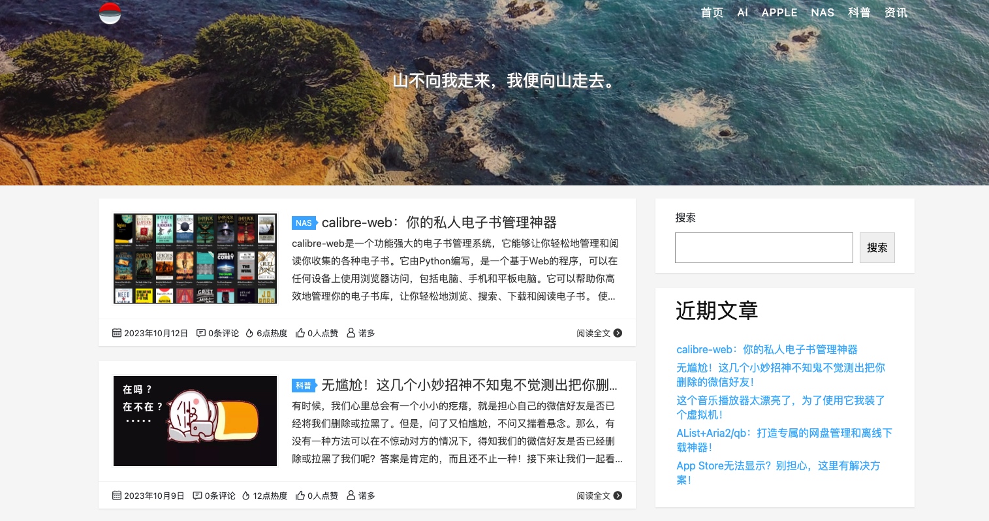Click calendar icon beside 2023年10月12日

coord(117,333)
